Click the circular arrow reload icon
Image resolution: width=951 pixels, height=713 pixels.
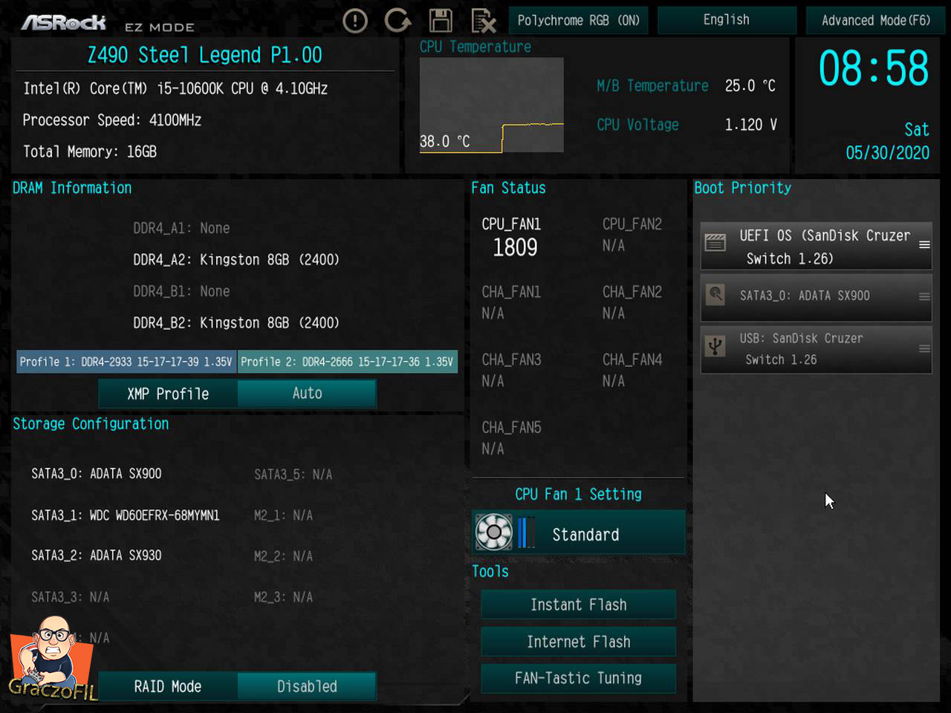(x=397, y=21)
